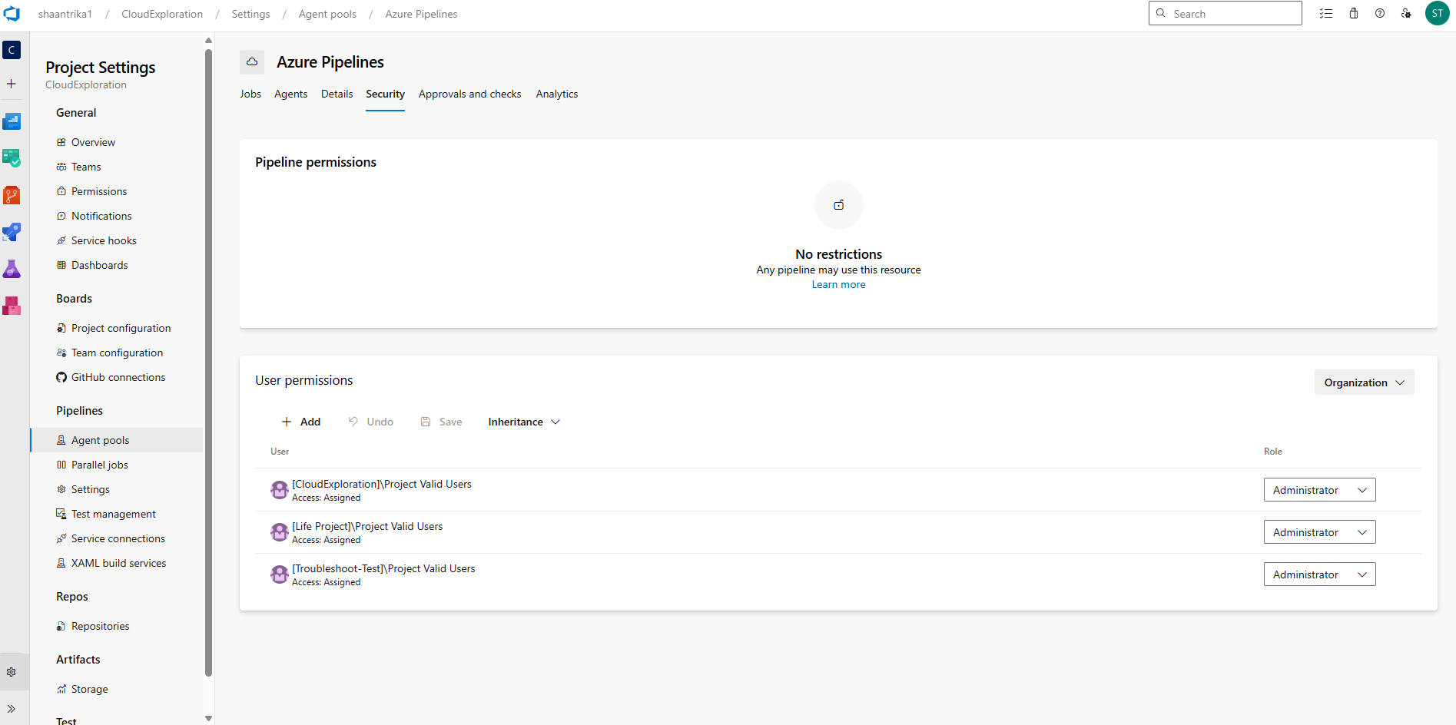Open the Pipelines hub icon
Image resolution: width=1456 pixels, height=725 pixels.
pyautogui.click(x=12, y=232)
